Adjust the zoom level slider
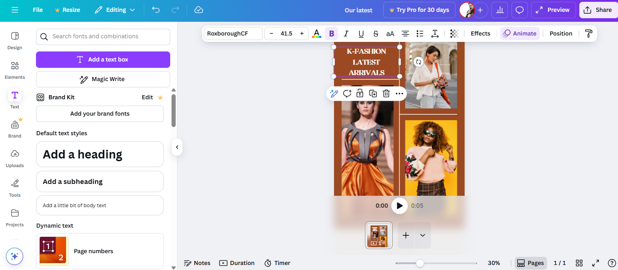Viewport: 618px width, 270px height. [420, 263]
